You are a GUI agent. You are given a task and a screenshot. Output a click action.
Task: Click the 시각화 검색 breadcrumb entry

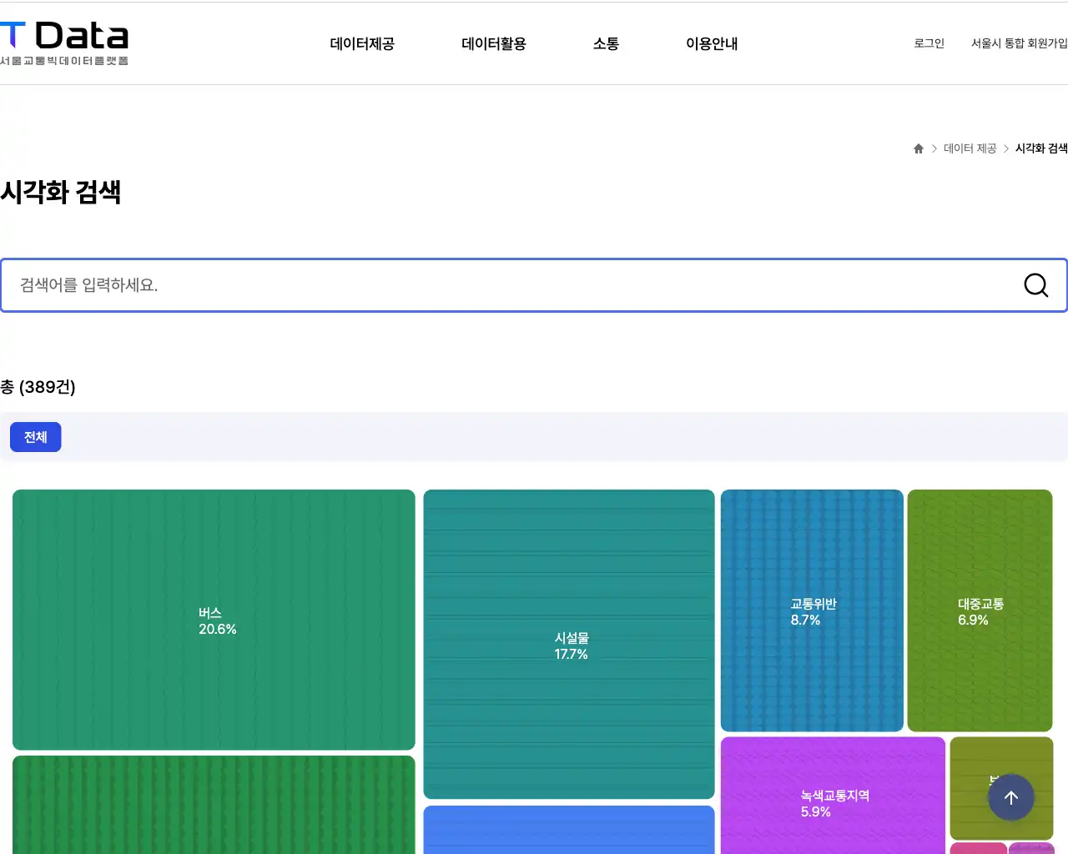click(x=1040, y=148)
